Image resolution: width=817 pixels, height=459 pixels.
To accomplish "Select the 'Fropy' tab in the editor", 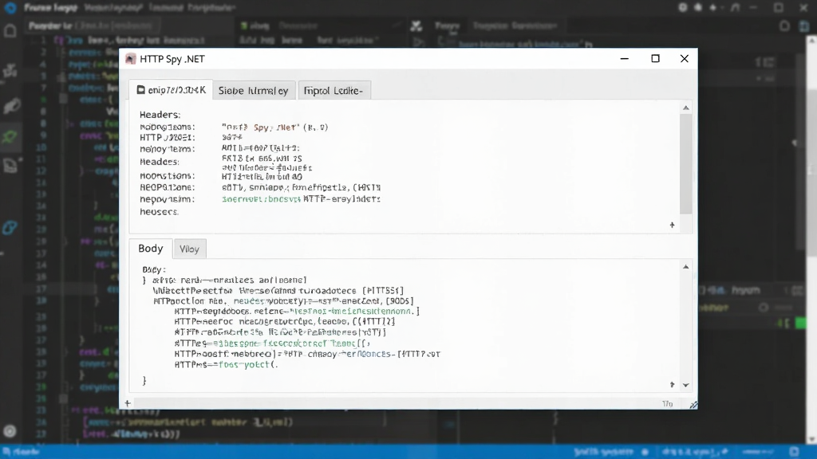I will coord(447,25).
